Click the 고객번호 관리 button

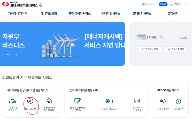click(175, 49)
